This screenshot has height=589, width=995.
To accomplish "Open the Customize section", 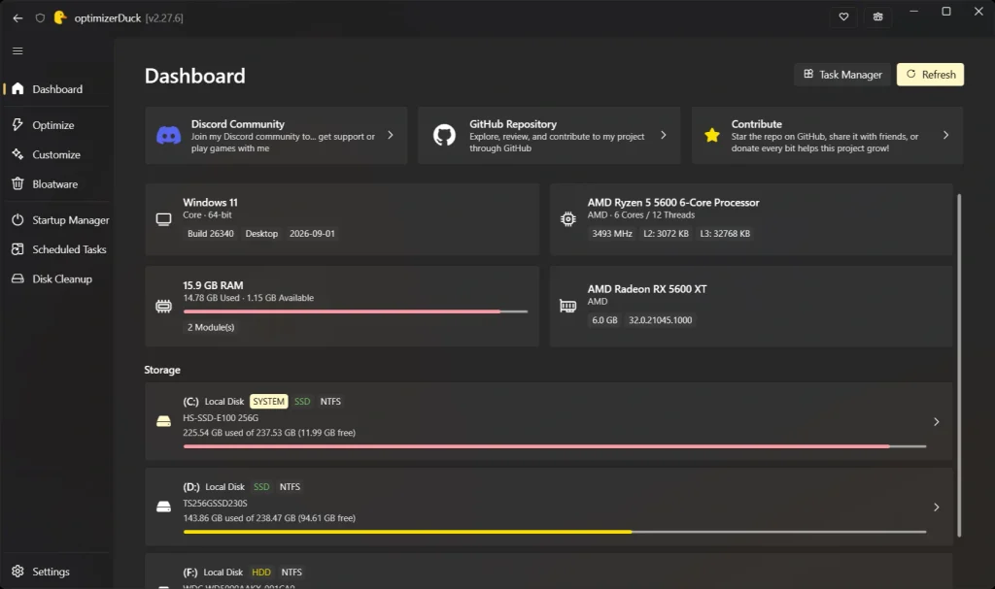I will (x=57, y=154).
